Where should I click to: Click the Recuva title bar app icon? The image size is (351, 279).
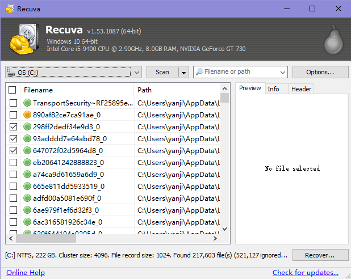pos(10,9)
